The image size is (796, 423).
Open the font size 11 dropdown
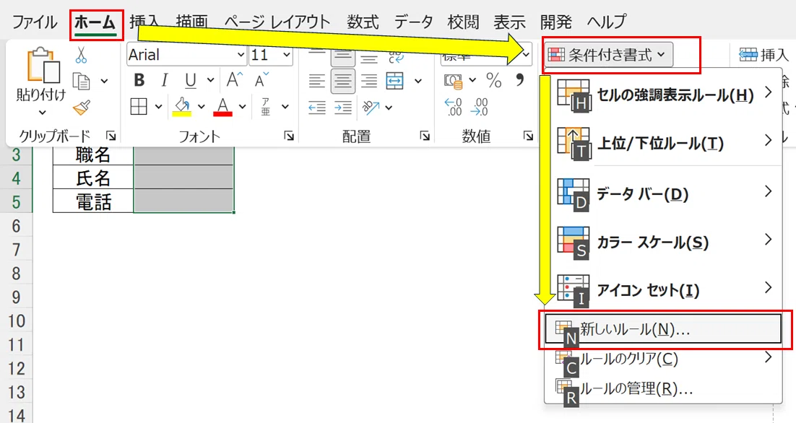[x=287, y=55]
